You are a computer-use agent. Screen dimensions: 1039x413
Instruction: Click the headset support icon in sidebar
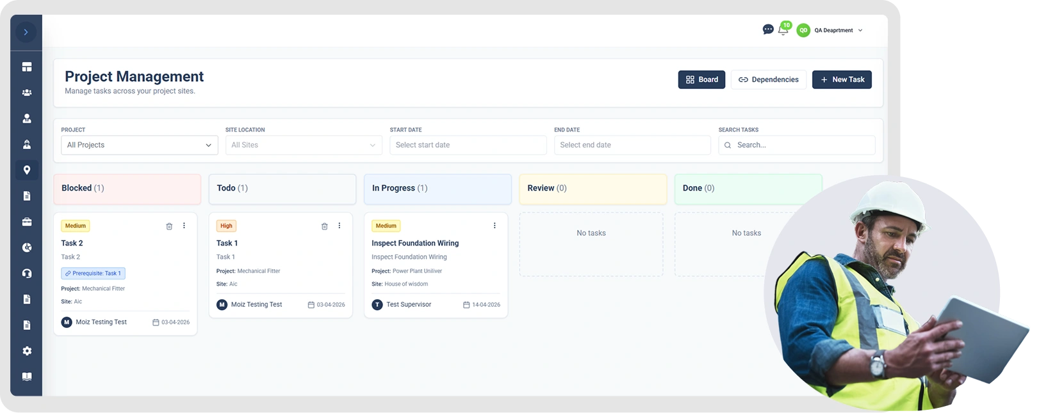coord(27,274)
